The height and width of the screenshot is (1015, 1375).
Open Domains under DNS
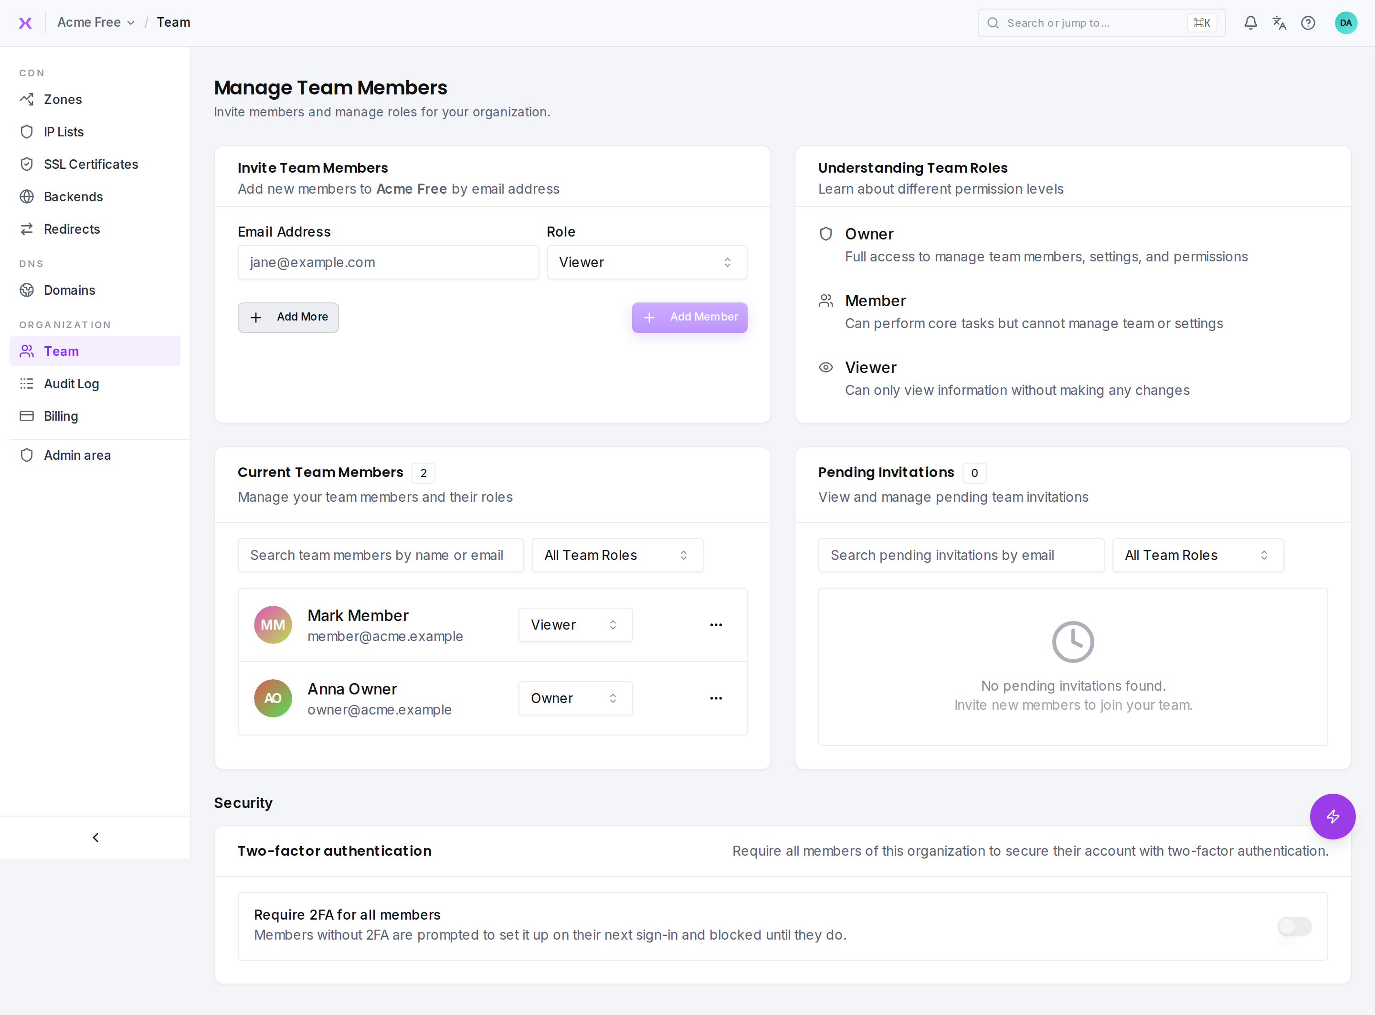(95, 290)
